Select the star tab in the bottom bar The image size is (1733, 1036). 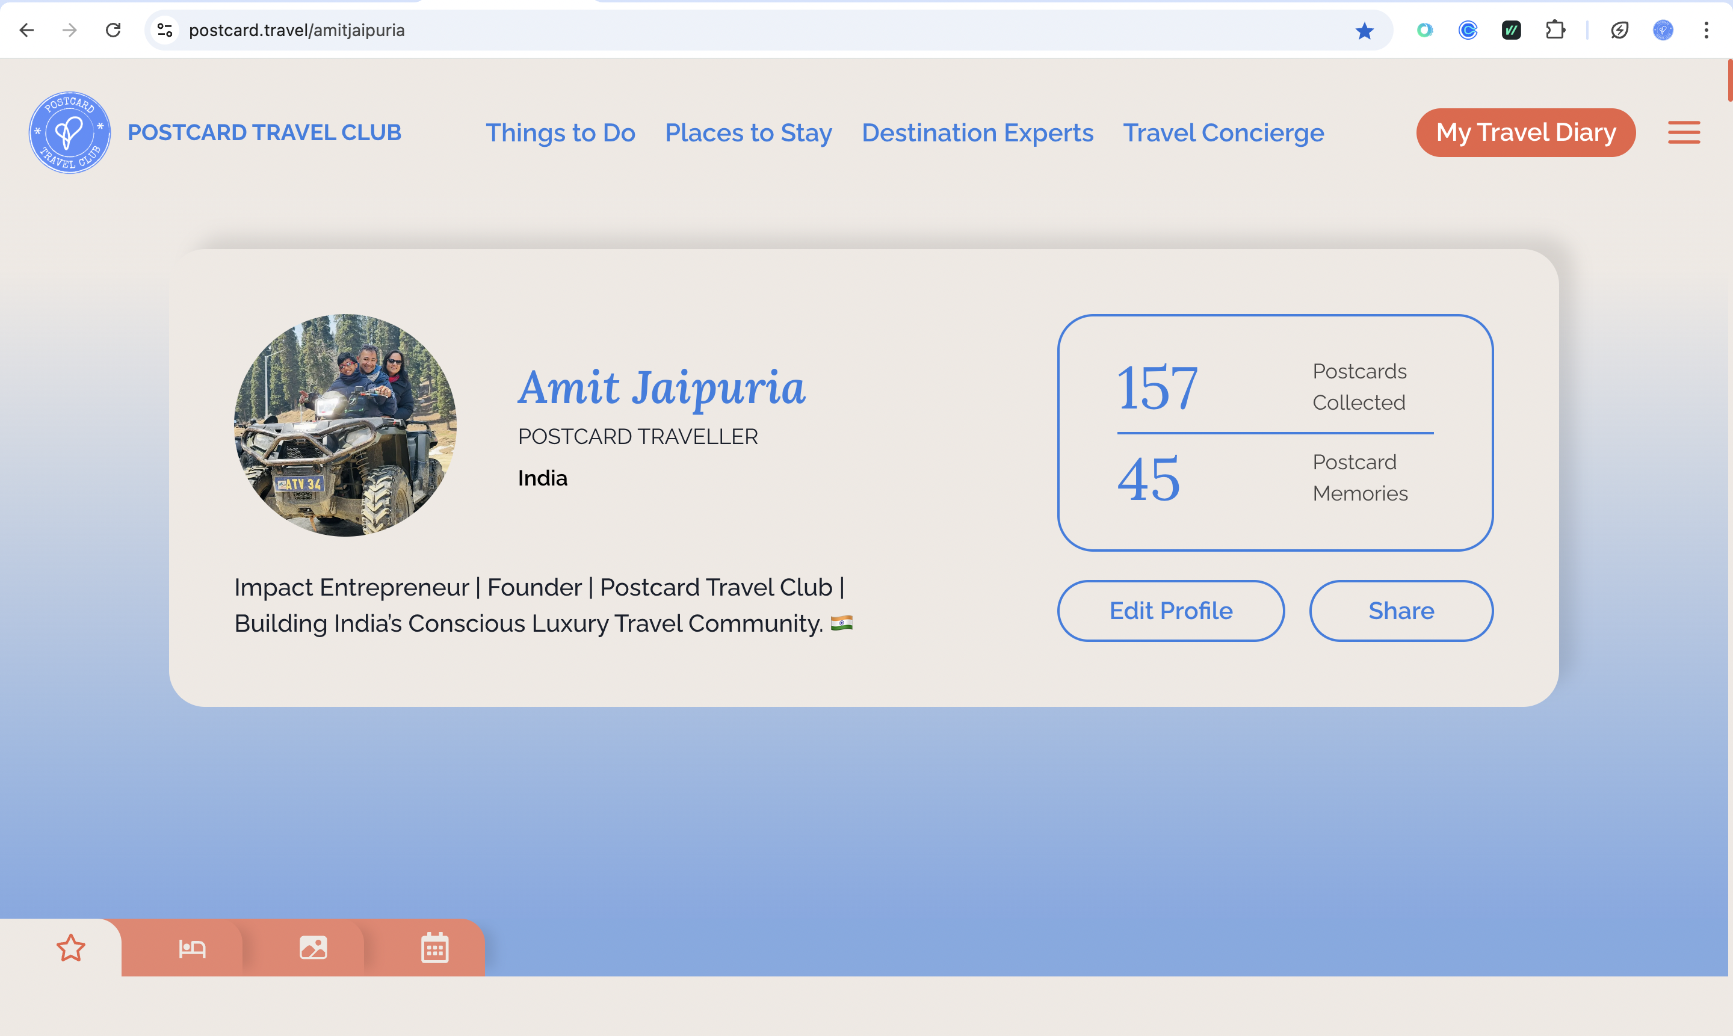[x=70, y=948]
